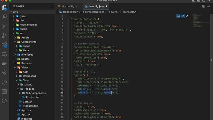The image size is (213, 120).
Task: Toggle Use Regular Expression in find widget
Action: point(187,16)
